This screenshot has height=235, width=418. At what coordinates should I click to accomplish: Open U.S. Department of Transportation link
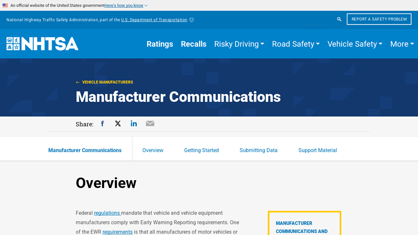click(x=154, y=20)
